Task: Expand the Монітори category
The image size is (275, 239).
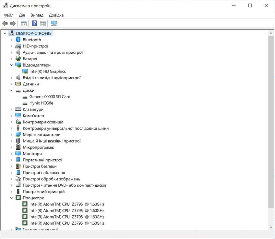Action: point(11,154)
